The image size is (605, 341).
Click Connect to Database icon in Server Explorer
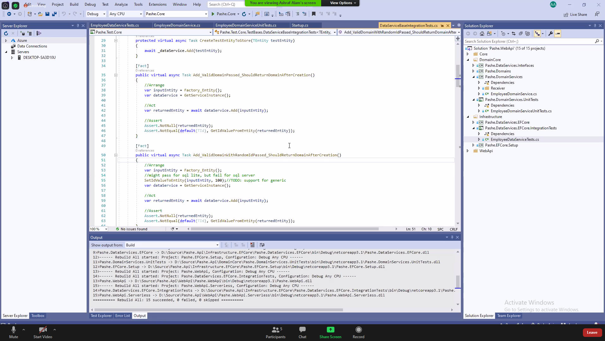(x=22, y=33)
